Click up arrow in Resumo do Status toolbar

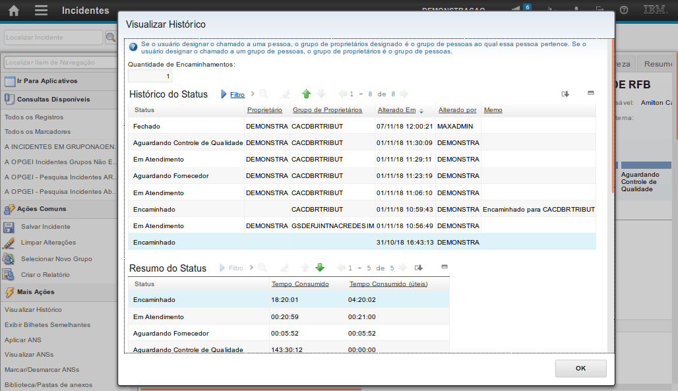point(305,268)
